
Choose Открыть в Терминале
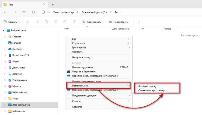[99, 72]
